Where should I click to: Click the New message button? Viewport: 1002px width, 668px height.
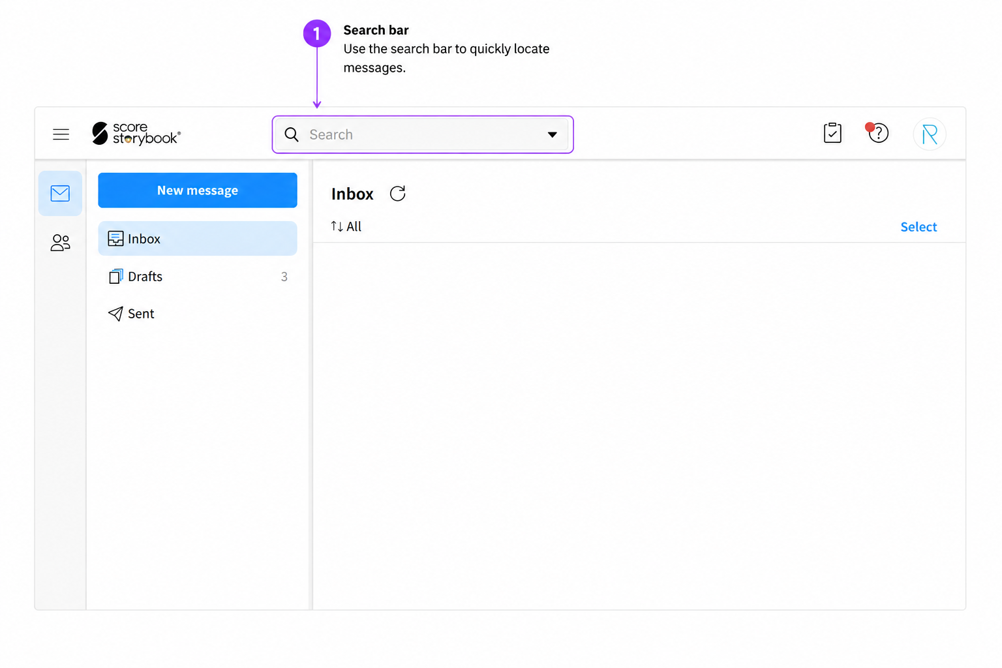198,190
